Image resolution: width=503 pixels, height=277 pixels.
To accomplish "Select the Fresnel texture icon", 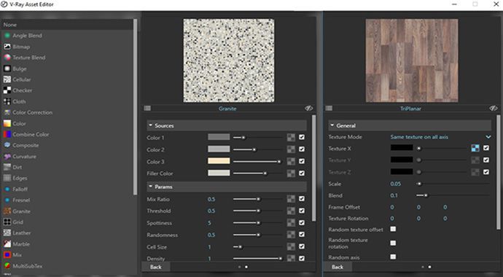I will (x=7, y=200).
